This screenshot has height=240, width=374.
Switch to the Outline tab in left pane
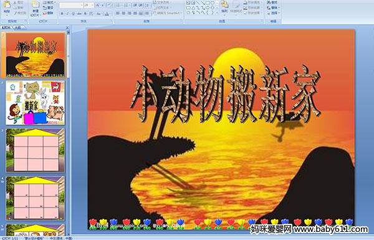[x=17, y=27]
